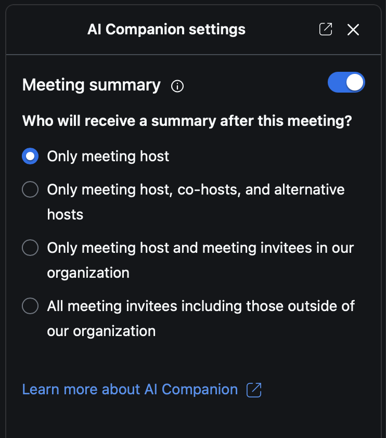
Task: Pop out the AI Companion settings panel
Action: pyautogui.click(x=325, y=30)
